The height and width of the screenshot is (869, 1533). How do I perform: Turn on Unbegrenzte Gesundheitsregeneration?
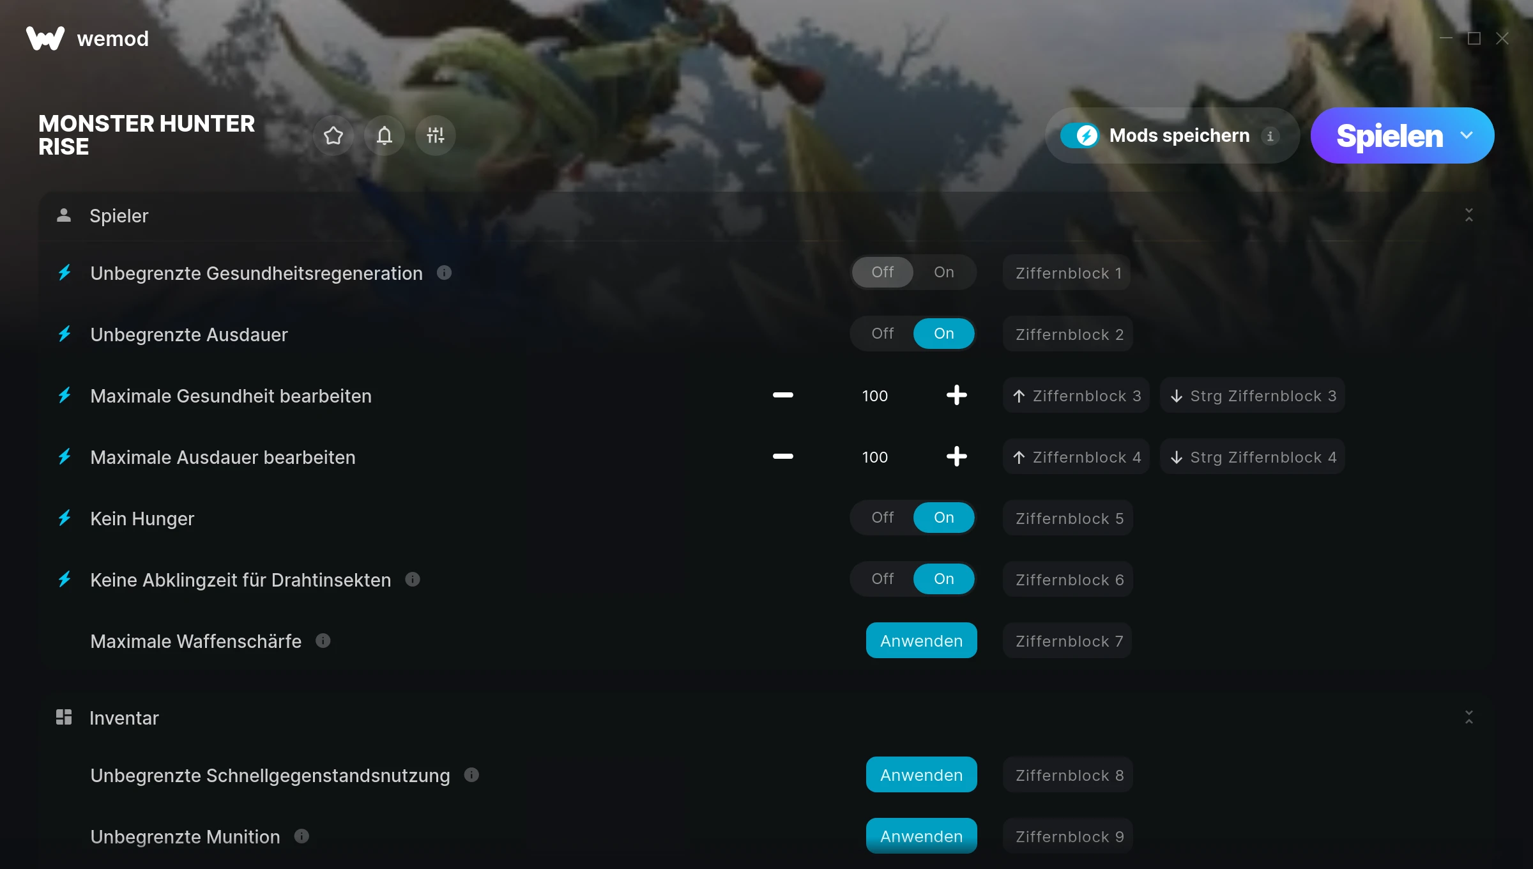[944, 272]
